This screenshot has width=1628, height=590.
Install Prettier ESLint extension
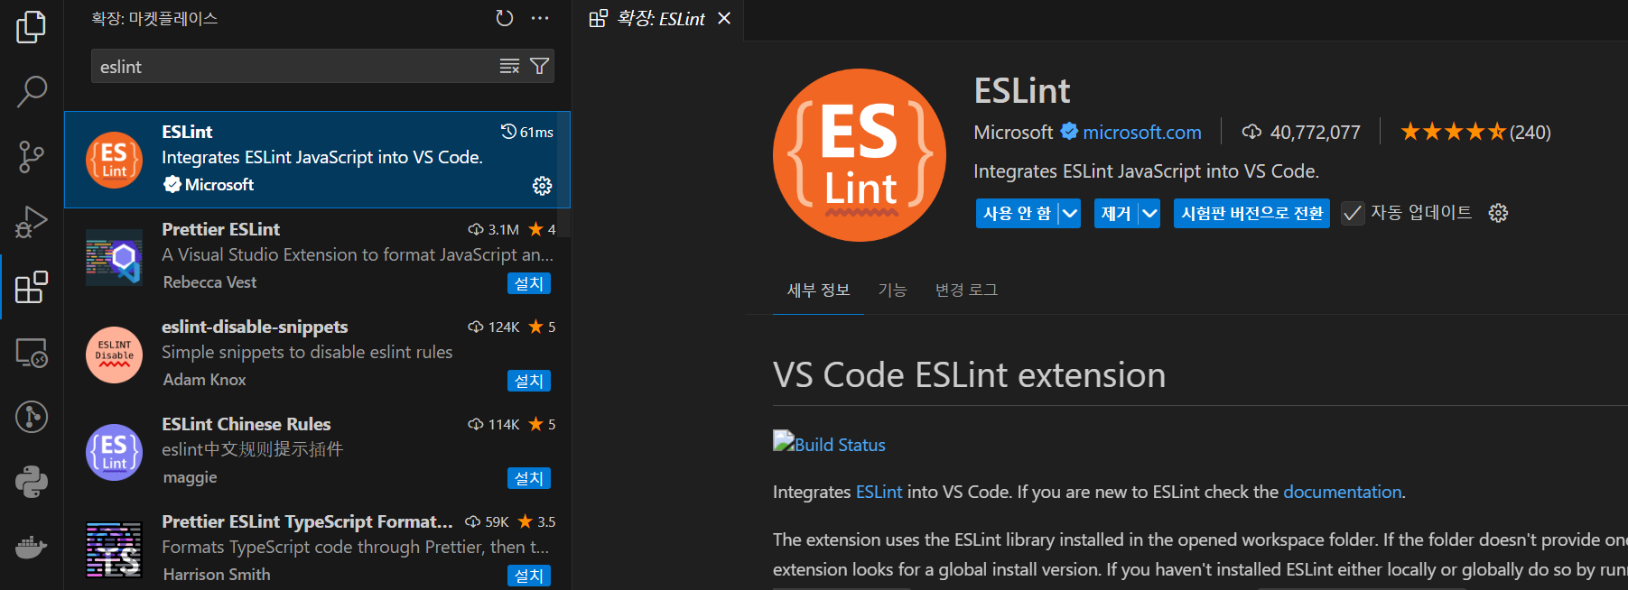(529, 283)
